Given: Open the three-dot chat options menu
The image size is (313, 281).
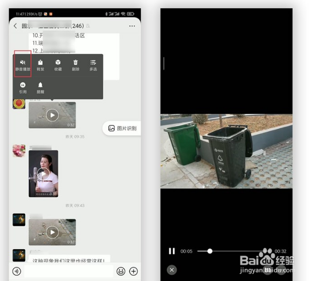Looking at the screenshot, I should (132, 26).
